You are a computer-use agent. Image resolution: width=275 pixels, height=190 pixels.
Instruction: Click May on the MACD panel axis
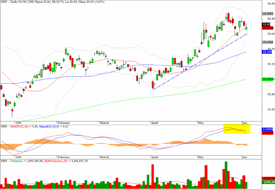[201, 157]
